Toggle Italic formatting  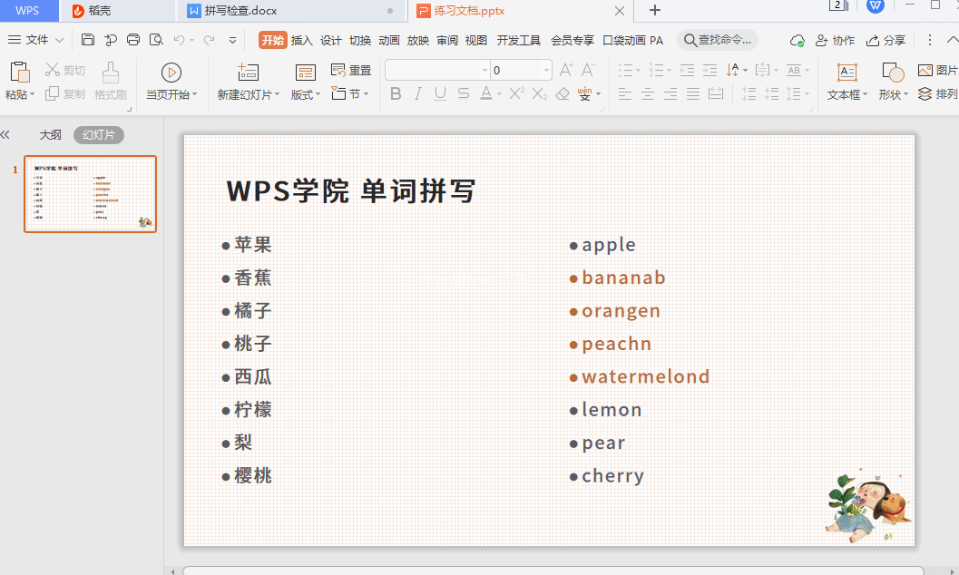coord(417,93)
